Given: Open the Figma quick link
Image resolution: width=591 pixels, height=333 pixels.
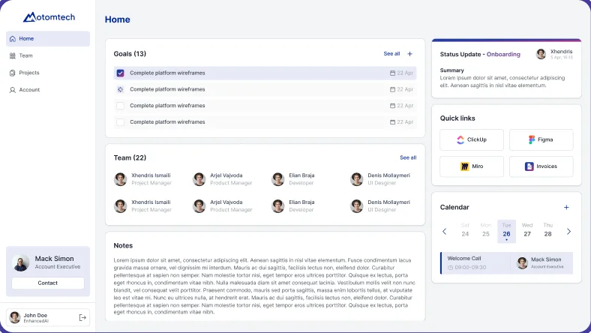Looking at the screenshot, I should point(541,139).
